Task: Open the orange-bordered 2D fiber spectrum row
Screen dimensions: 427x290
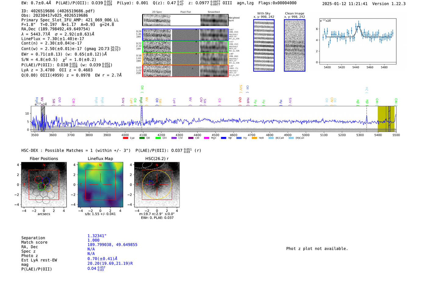Action: pos(185,58)
